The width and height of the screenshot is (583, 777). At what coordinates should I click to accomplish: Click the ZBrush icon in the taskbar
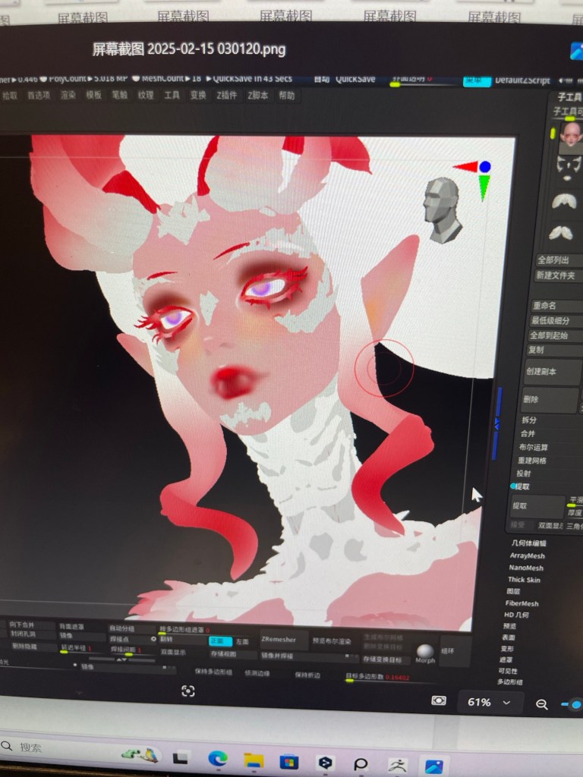(x=396, y=765)
